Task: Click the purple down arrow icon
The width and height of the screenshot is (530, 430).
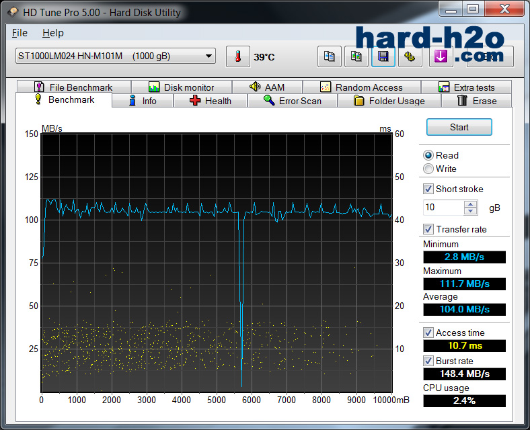Action: click(x=441, y=56)
